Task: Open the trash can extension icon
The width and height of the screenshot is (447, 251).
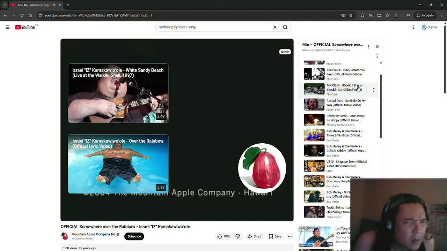Action: (396, 15)
